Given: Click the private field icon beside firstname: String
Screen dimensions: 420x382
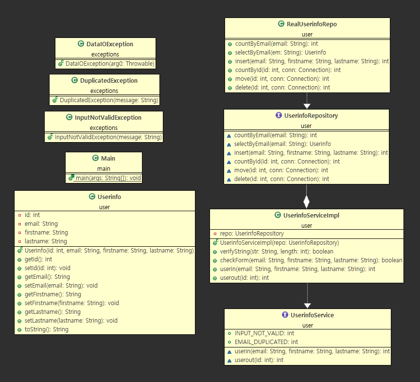Looking at the screenshot, I should tap(19, 233).
